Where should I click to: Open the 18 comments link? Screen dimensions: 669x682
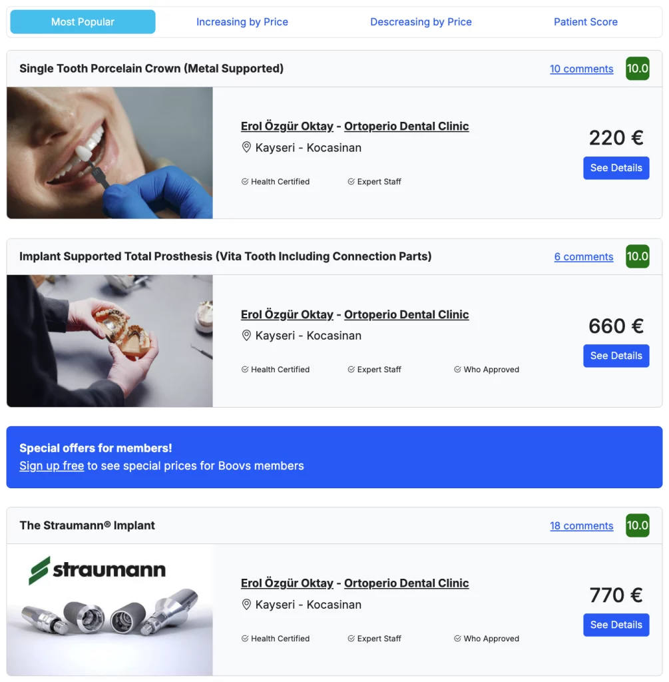tap(581, 525)
